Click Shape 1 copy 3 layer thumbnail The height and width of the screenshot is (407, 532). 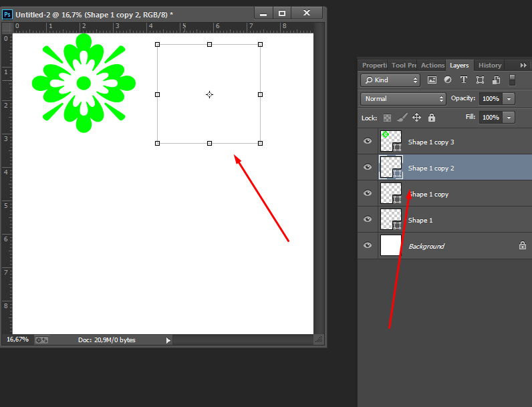391,141
